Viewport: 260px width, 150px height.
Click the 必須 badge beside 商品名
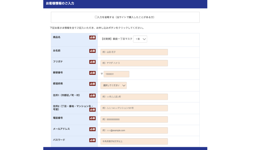pos(92,38)
